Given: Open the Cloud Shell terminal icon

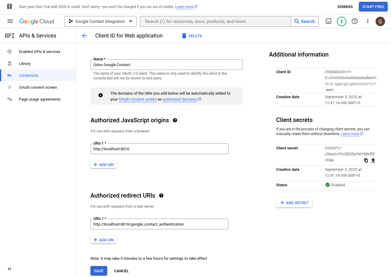Looking at the screenshot, I should (329, 21).
